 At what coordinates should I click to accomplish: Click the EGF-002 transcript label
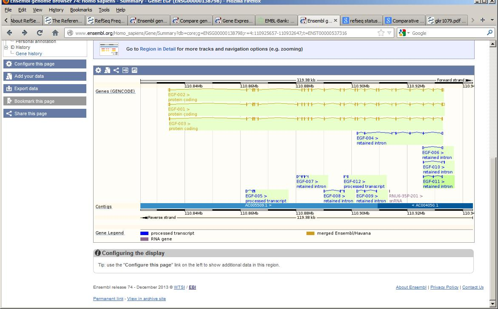[179, 95]
